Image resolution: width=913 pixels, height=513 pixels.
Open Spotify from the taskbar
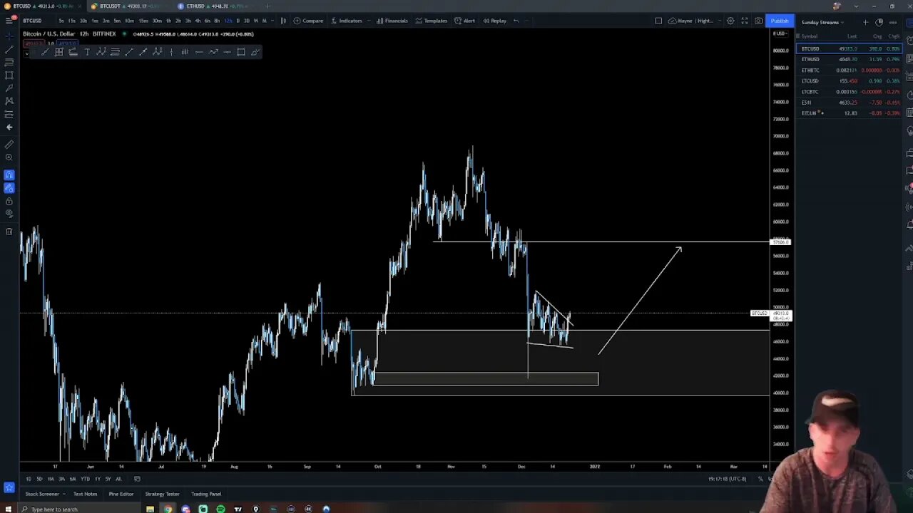coord(220,509)
